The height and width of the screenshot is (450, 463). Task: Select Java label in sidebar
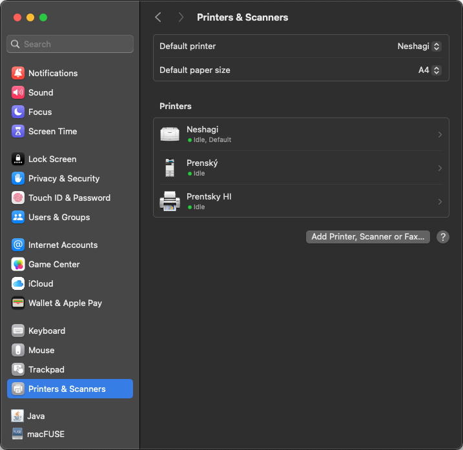coord(36,416)
